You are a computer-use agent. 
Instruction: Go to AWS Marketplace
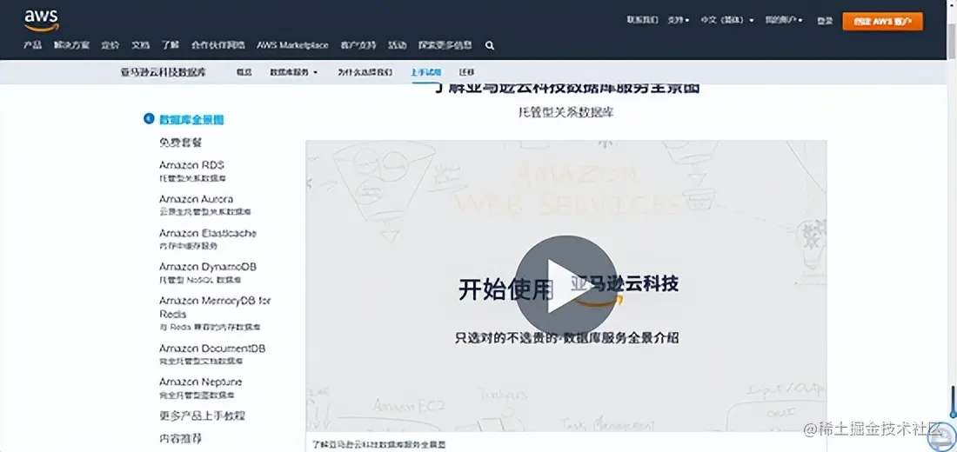pos(292,45)
